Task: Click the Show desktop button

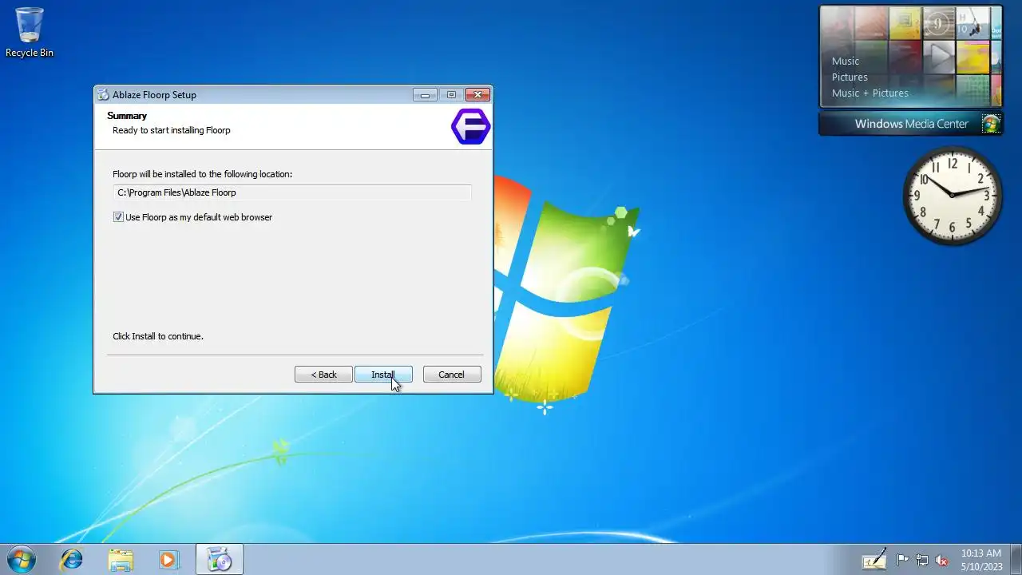Action: 1016,559
